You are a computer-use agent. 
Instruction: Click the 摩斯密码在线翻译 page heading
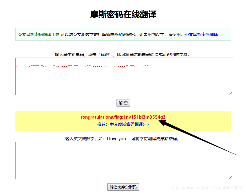[x=123, y=14]
